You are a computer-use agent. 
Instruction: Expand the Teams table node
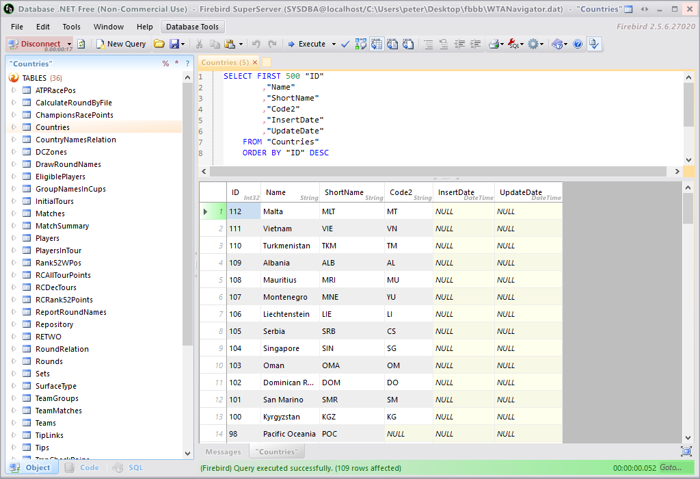click(x=14, y=423)
